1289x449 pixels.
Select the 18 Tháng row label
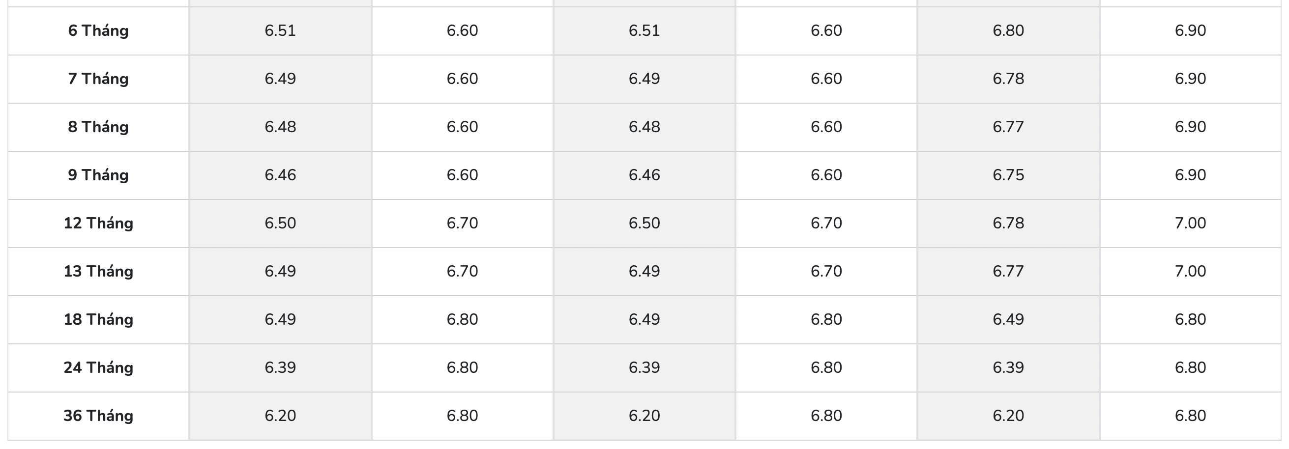coord(98,319)
